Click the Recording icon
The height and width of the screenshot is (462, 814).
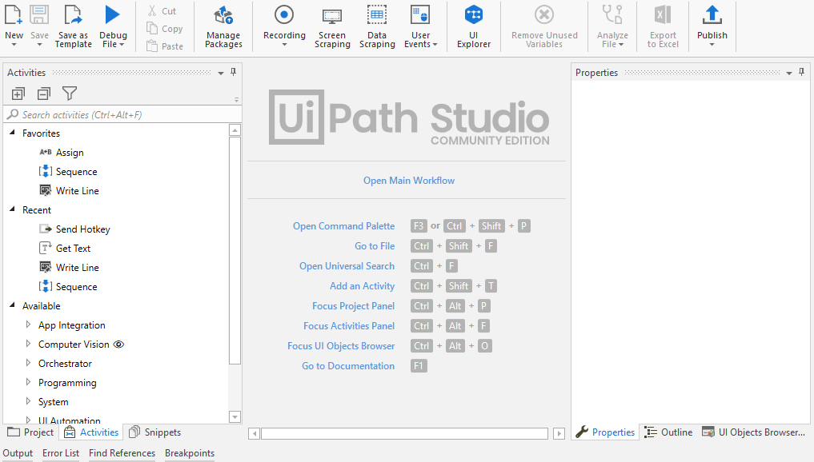[284, 14]
